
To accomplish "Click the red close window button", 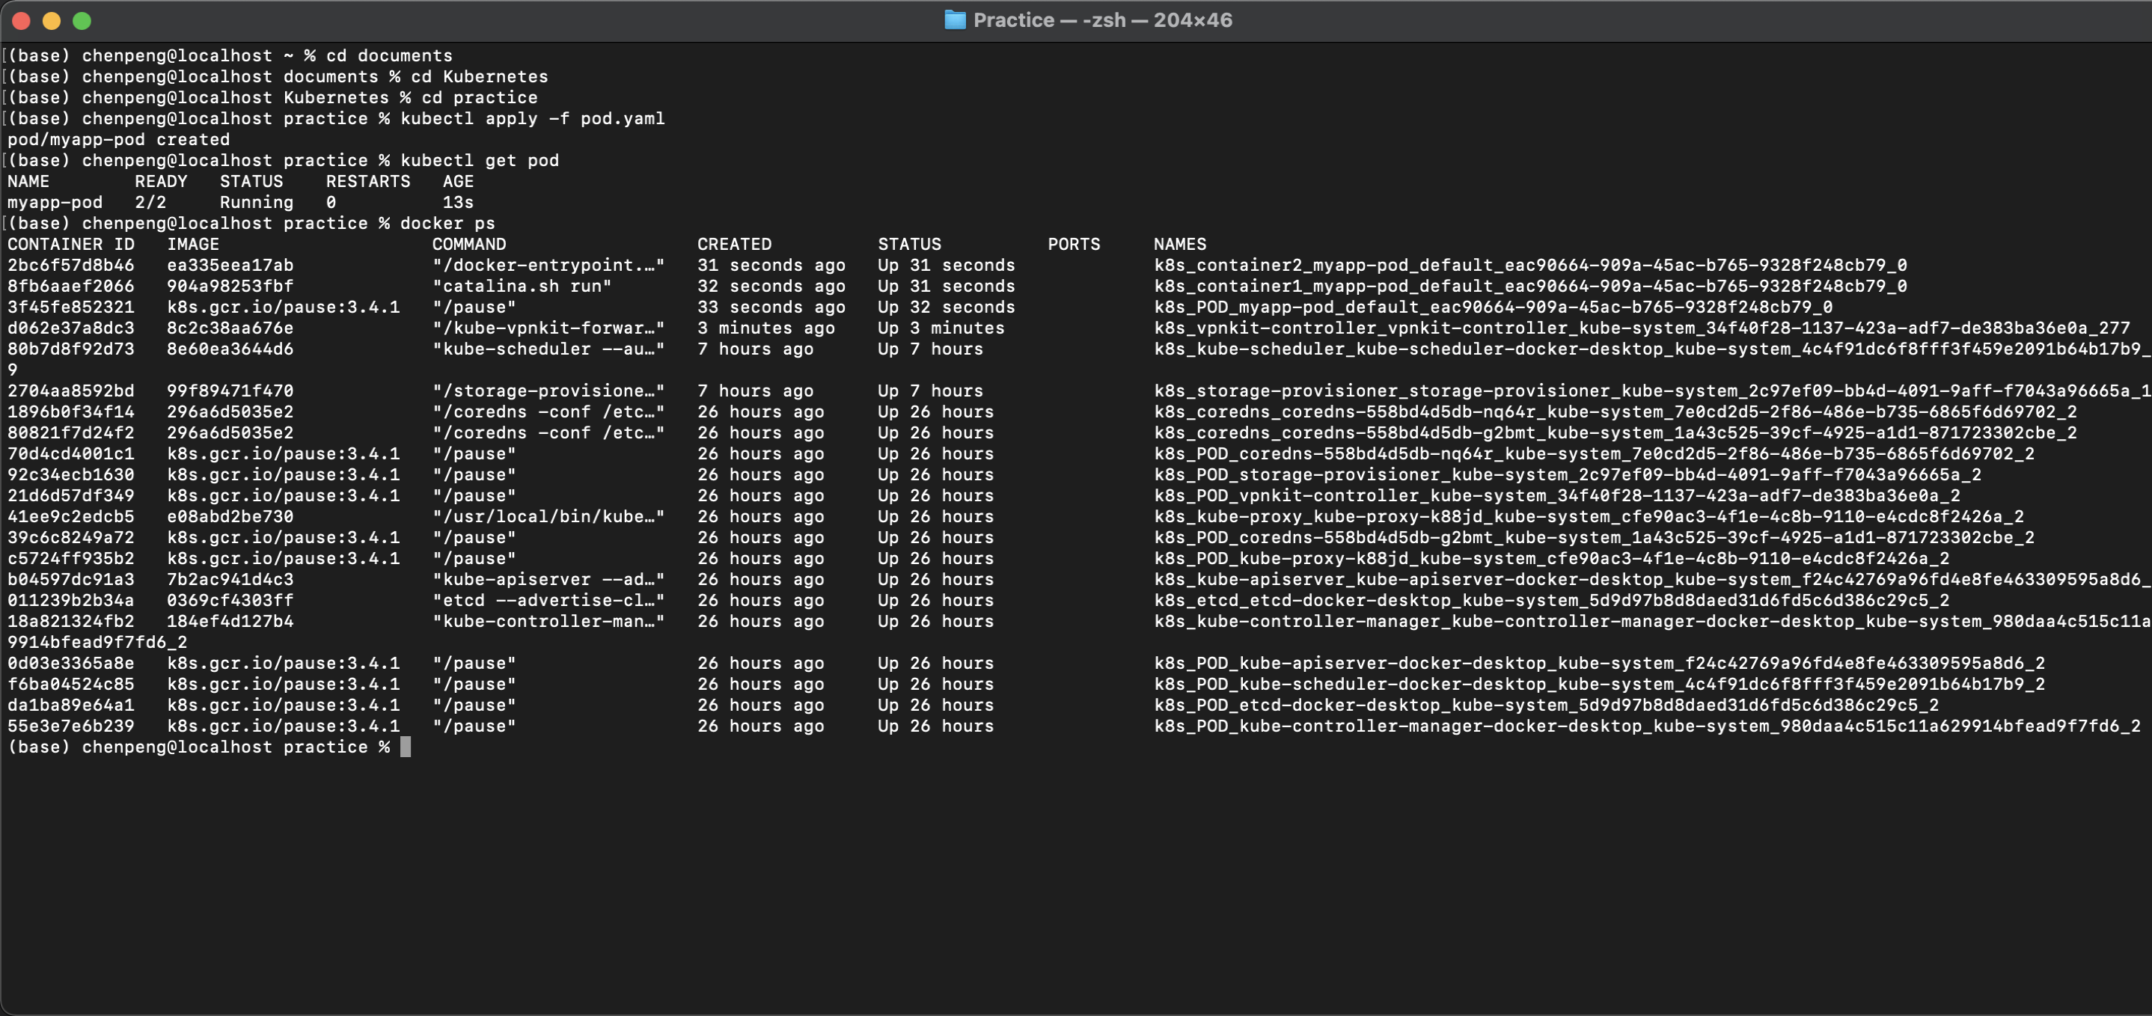I will pyautogui.click(x=21, y=21).
